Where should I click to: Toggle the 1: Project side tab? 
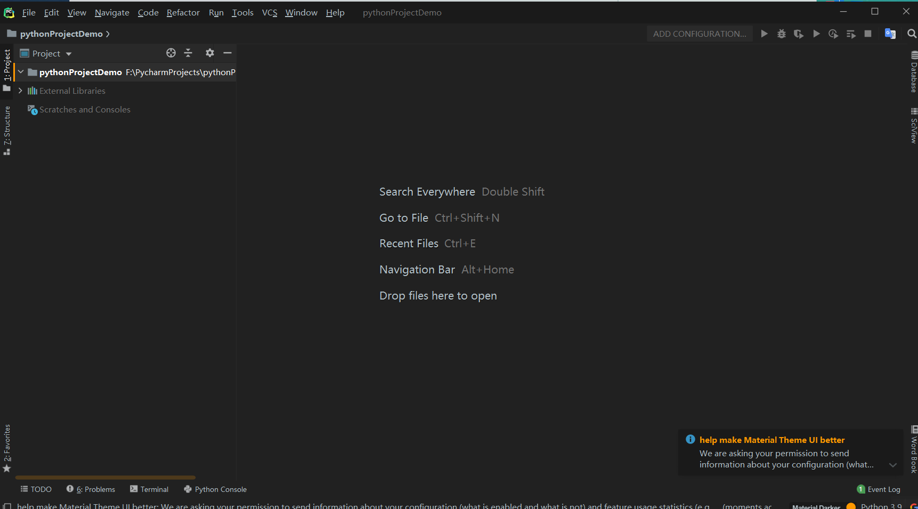tap(7, 70)
